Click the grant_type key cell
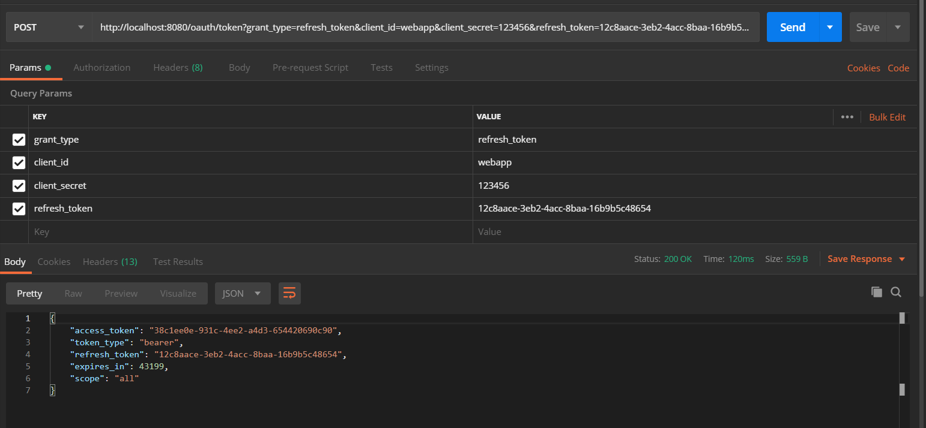This screenshot has height=428, width=926. pyautogui.click(x=250, y=140)
